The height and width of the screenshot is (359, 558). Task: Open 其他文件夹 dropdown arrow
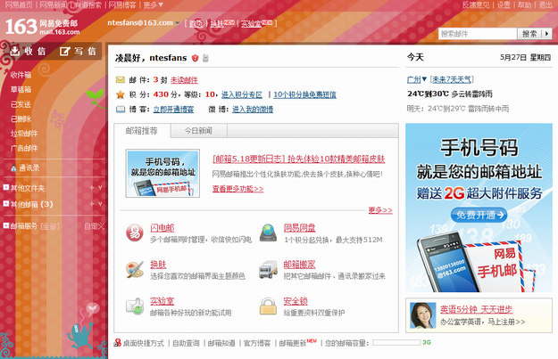[x=100, y=187]
